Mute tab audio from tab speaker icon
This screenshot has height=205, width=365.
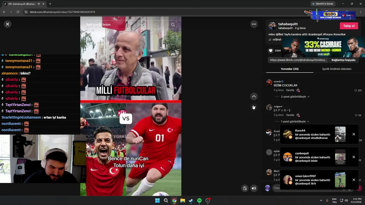tap(39, 4)
